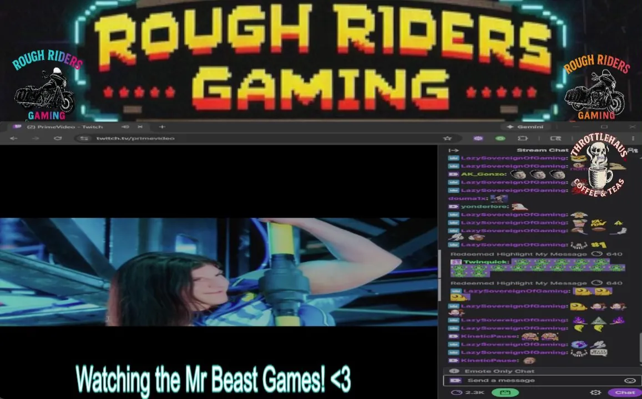The image size is (642, 399).
Task: Open the 2.3K channel points balance
Action: (x=468, y=392)
